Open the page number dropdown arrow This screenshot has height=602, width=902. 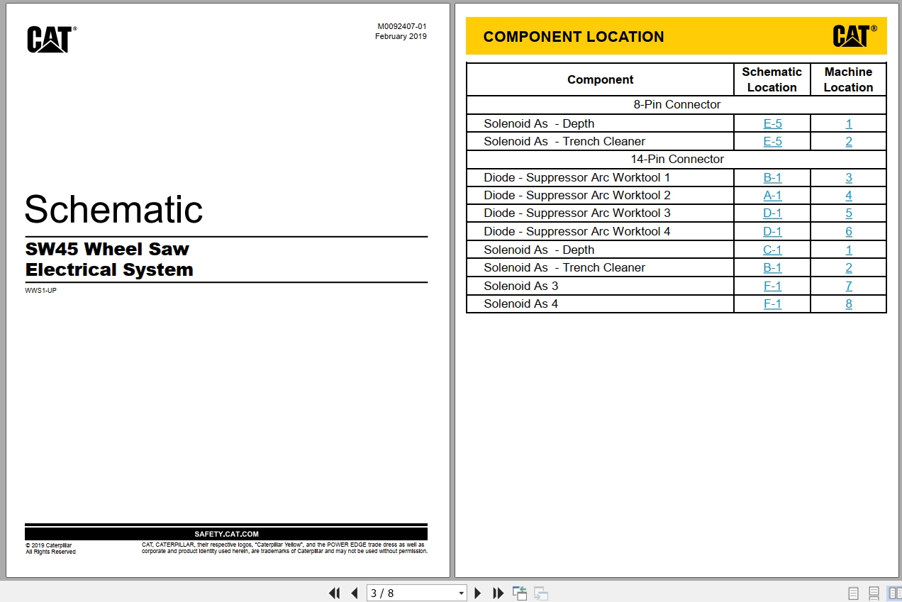461,593
